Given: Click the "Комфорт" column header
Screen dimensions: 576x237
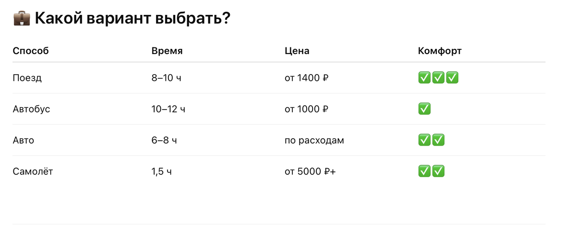Looking at the screenshot, I should pyautogui.click(x=440, y=51).
